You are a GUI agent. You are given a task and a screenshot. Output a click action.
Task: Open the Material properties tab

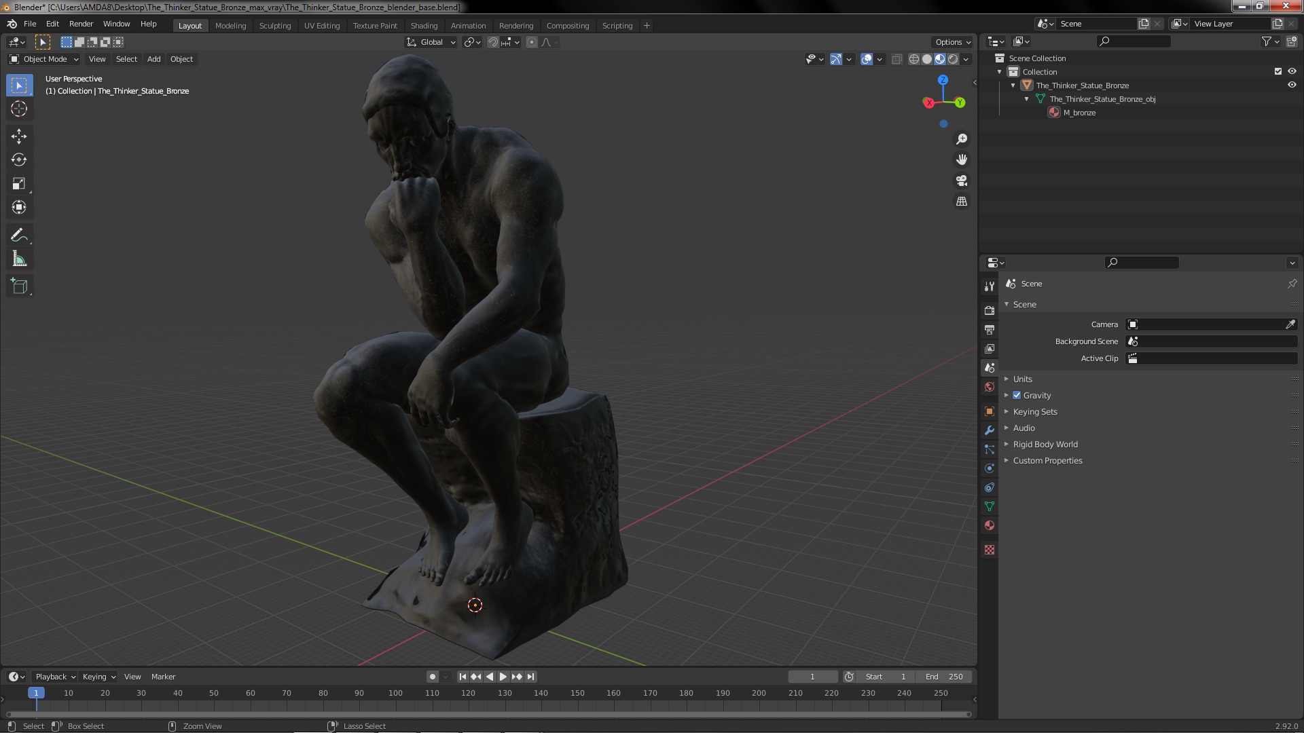990,525
